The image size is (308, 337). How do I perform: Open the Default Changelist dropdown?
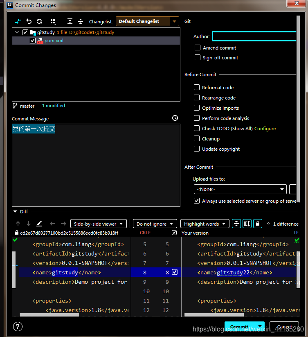point(147,21)
